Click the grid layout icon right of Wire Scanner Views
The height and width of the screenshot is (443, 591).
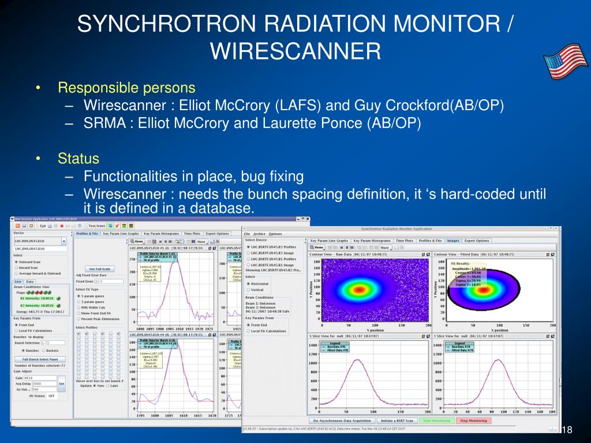pyautogui.click(x=154, y=242)
